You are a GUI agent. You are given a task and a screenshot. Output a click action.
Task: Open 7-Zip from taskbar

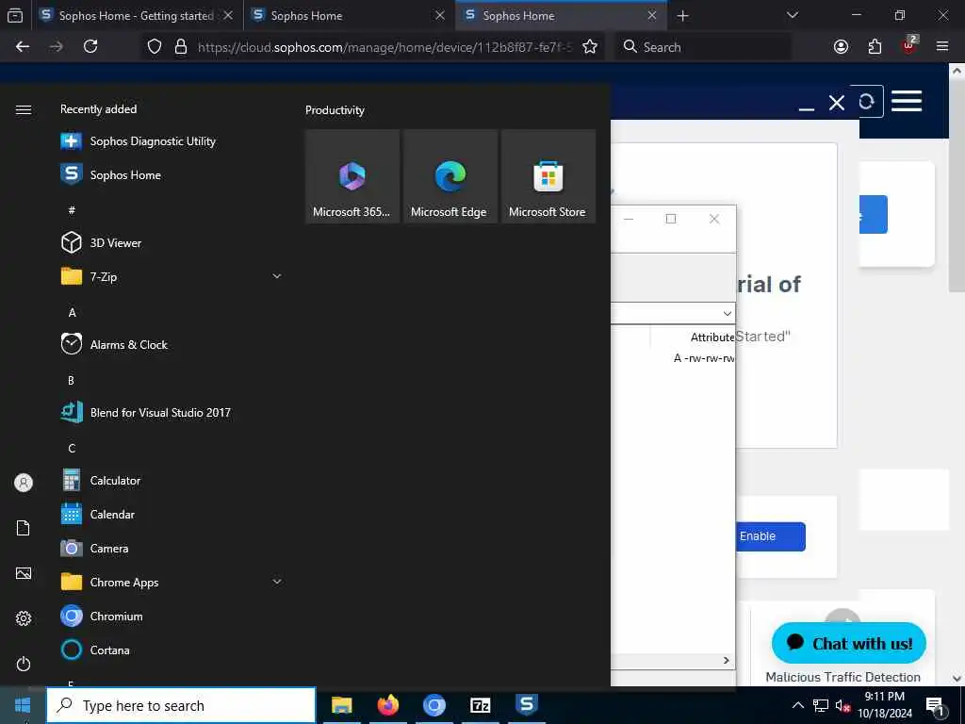tap(480, 705)
